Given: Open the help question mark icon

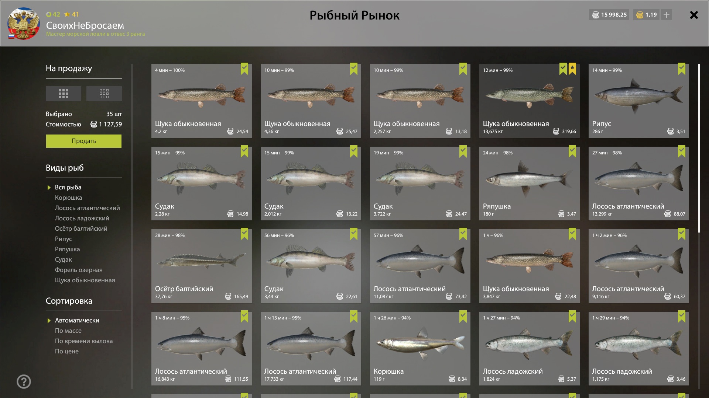Looking at the screenshot, I should point(24,381).
